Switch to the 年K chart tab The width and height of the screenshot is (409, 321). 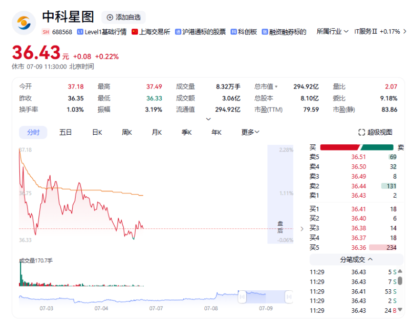click(x=216, y=132)
